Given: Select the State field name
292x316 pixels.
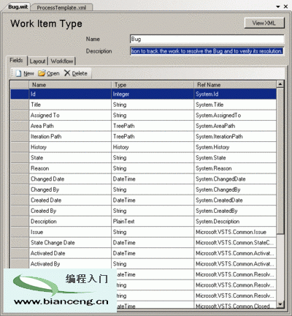Looking at the screenshot, I should pyautogui.click(x=70, y=158).
